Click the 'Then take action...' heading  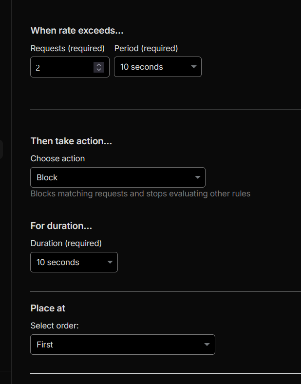click(x=71, y=141)
